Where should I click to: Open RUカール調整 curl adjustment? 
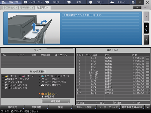[84, 107]
